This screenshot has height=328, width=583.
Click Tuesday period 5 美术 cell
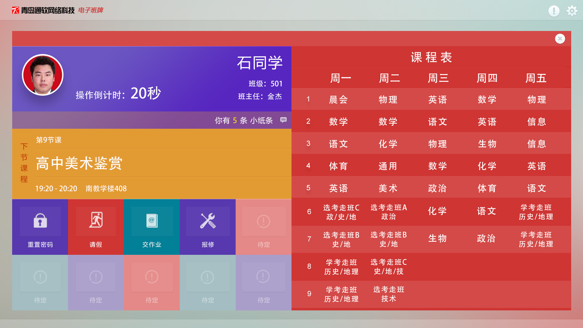click(x=388, y=188)
